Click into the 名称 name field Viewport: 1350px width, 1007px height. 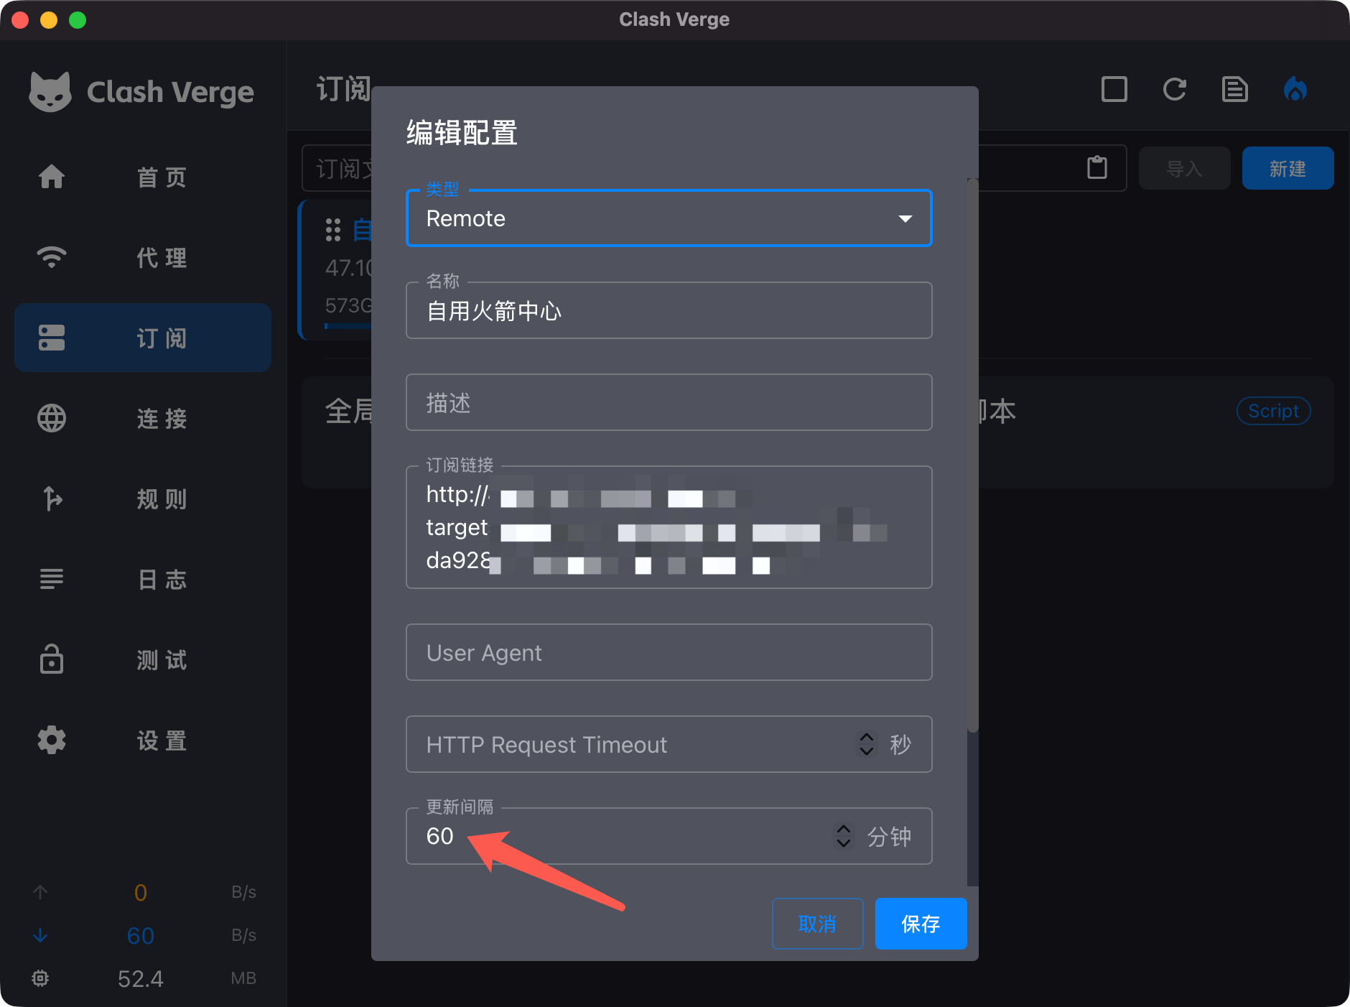[668, 311]
